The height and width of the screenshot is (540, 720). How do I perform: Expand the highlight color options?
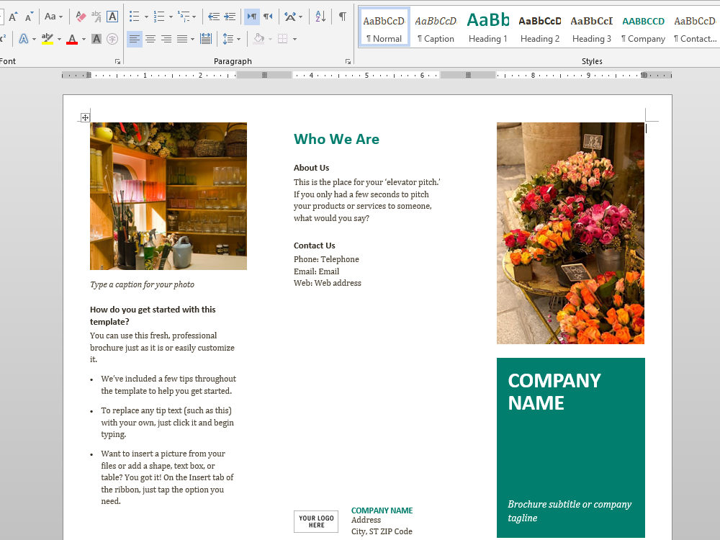(x=59, y=40)
